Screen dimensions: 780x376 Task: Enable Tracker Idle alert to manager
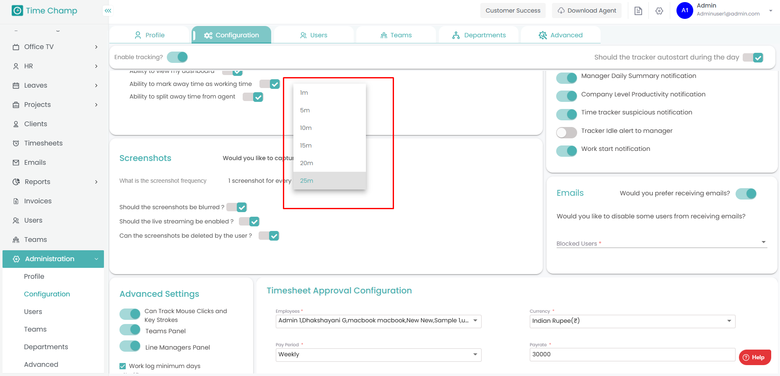coord(567,133)
